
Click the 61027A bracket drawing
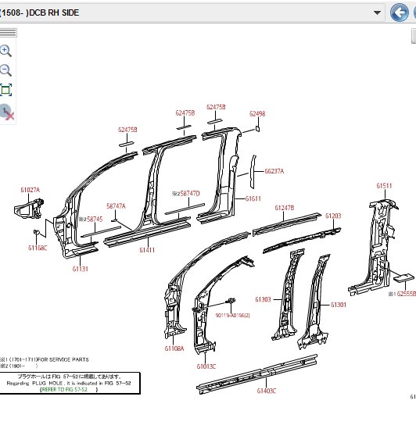(29, 209)
